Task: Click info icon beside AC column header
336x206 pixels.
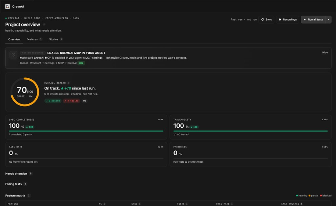Action: point(104,204)
